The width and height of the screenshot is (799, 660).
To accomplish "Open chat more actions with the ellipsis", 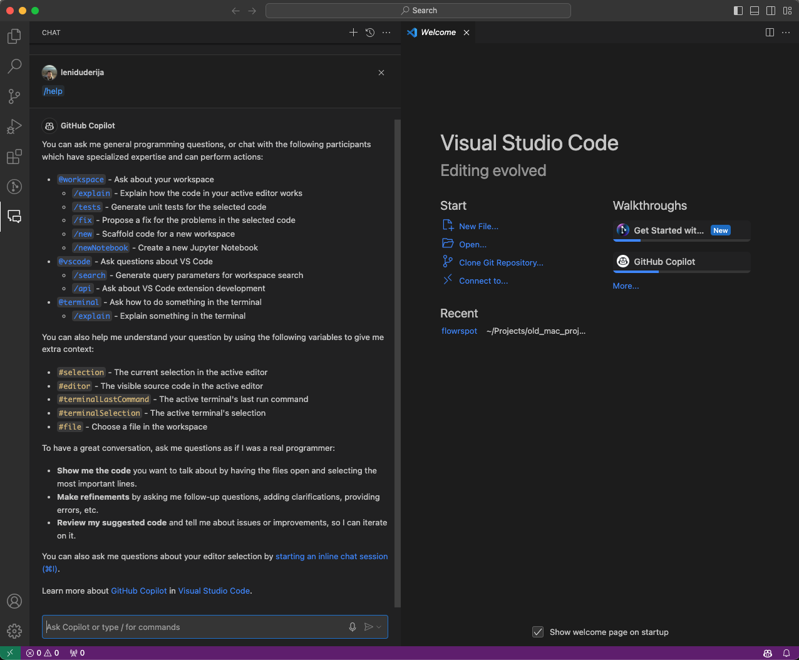I will 386,33.
